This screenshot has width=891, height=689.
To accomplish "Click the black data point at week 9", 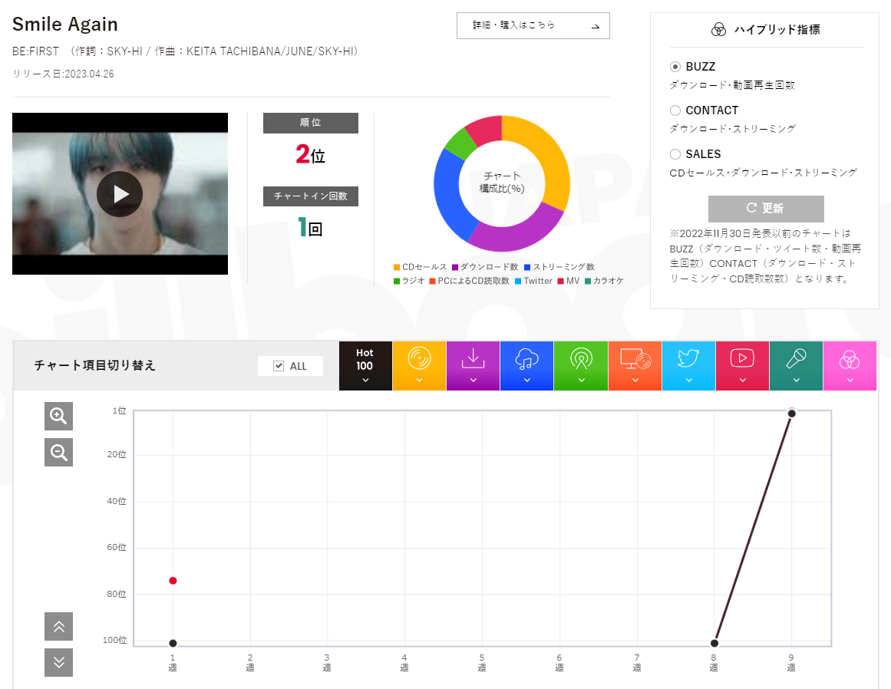I will tap(791, 414).
